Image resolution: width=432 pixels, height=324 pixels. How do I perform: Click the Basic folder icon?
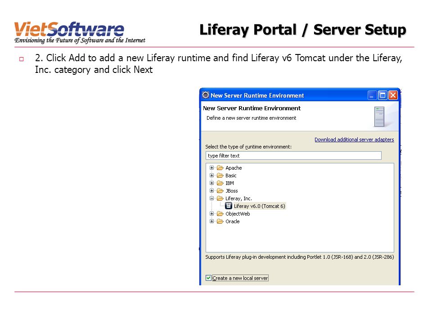point(220,175)
